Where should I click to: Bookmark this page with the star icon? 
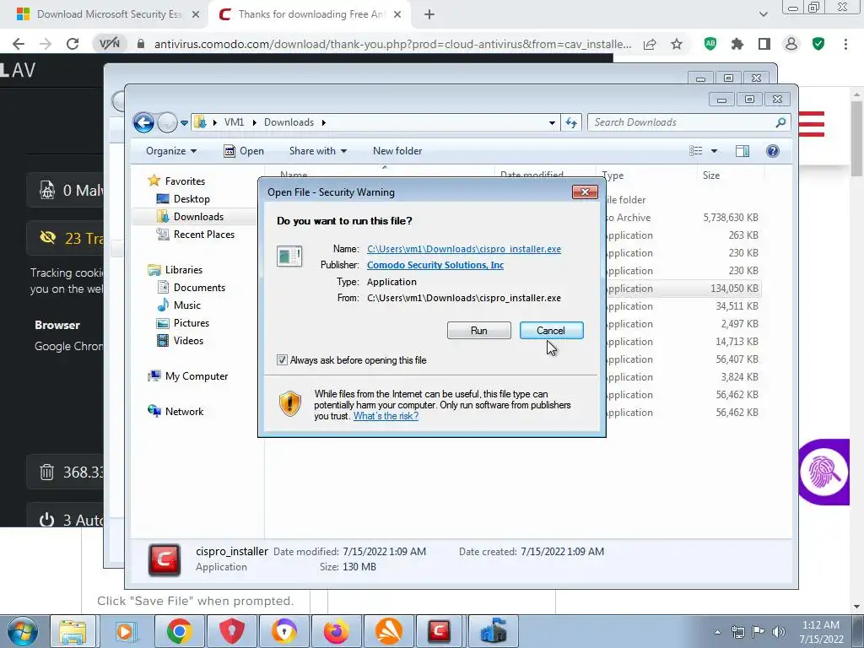tap(677, 44)
